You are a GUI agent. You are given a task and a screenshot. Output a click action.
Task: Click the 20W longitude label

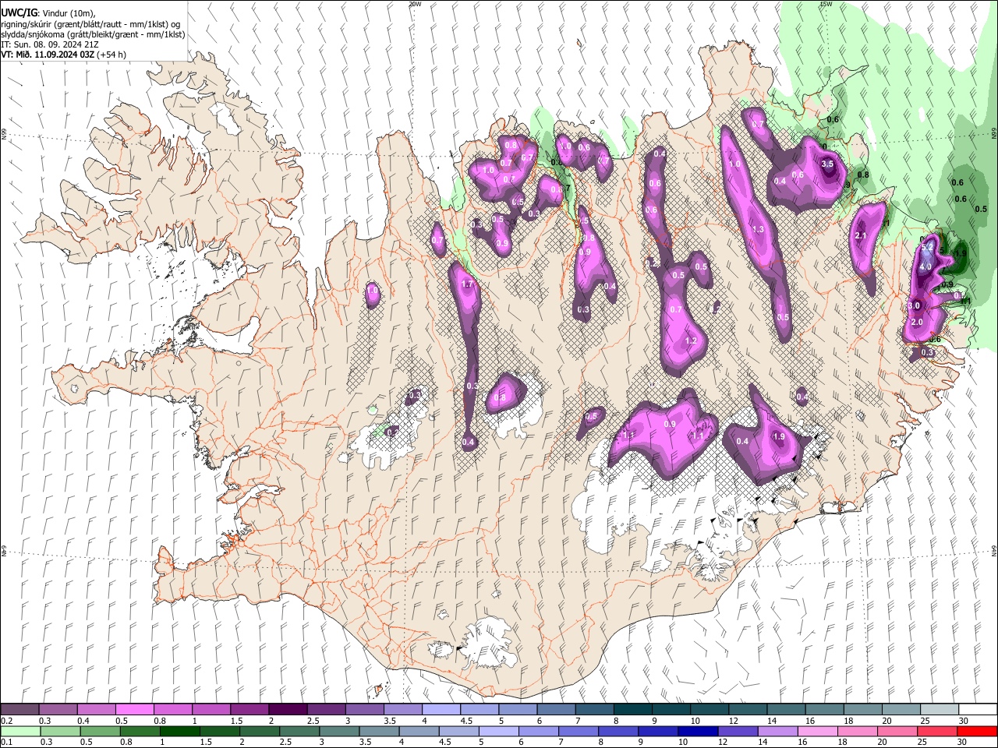[x=415, y=4]
